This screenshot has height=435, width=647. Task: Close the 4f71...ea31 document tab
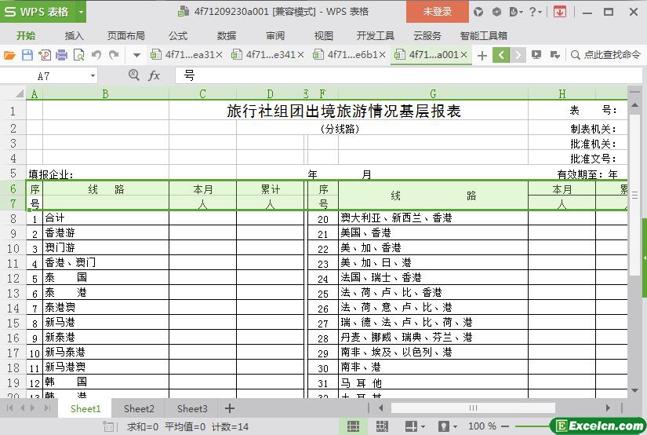coord(219,54)
